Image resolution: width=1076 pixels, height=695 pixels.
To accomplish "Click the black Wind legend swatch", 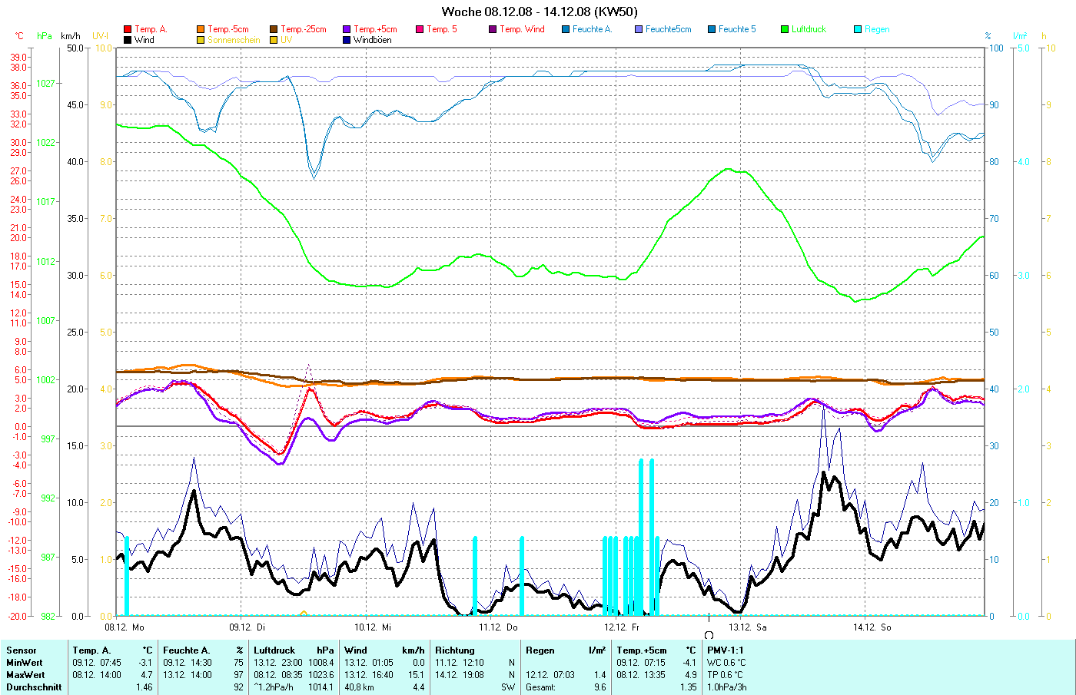I will [128, 40].
